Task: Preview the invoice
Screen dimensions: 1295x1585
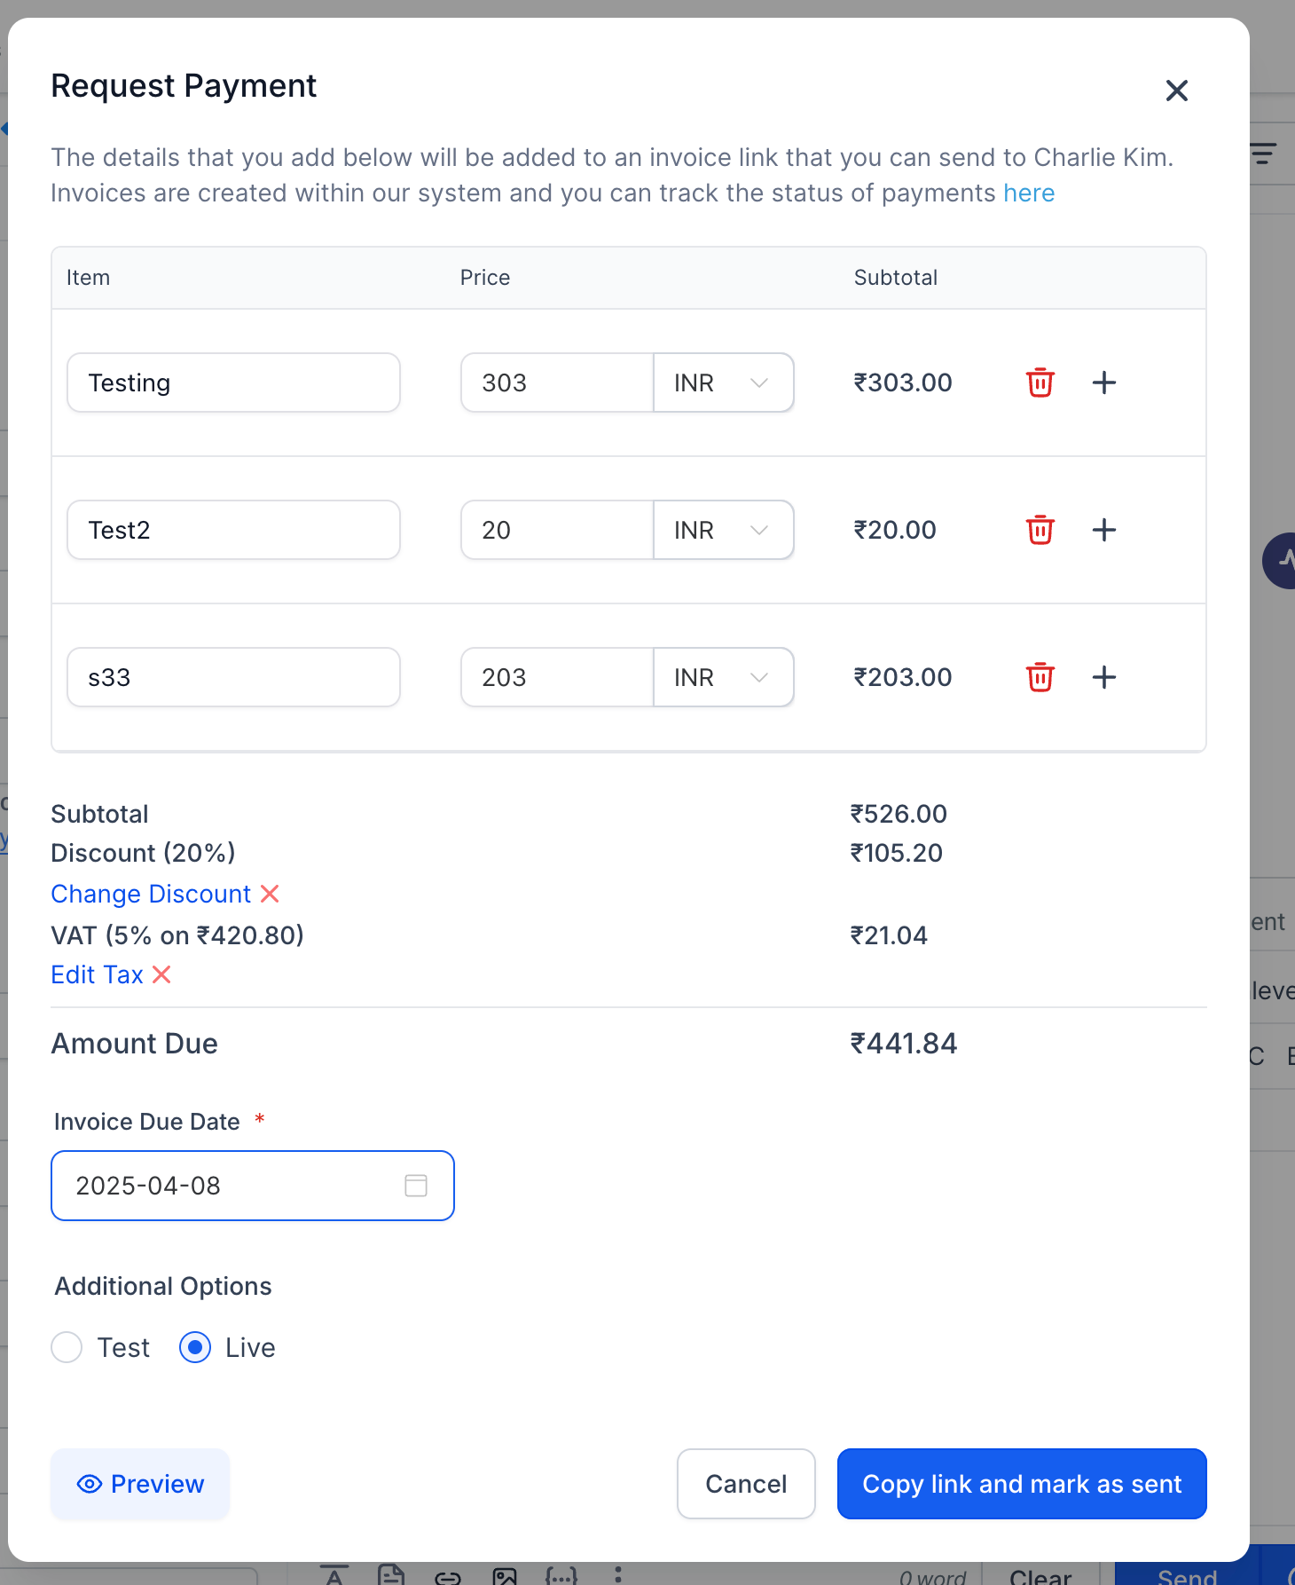Action: [140, 1484]
